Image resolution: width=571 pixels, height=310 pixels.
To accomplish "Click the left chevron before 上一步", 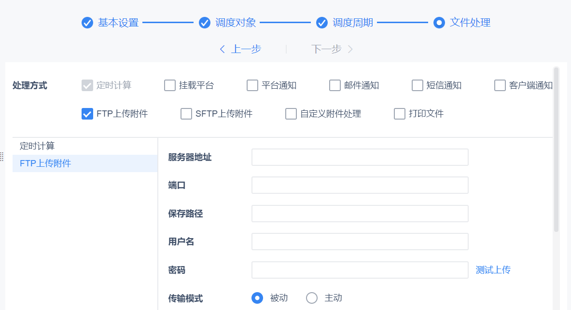I will 222,49.
